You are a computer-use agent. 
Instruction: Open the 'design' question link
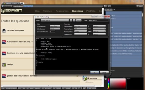[x=10, y=64]
